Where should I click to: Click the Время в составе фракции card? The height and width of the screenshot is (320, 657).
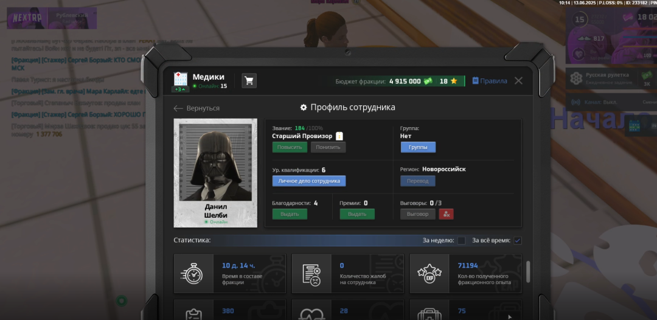pos(229,274)
